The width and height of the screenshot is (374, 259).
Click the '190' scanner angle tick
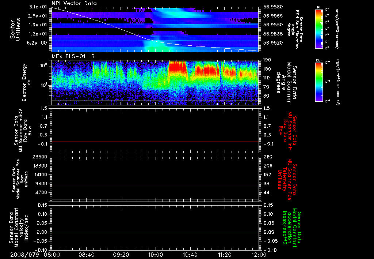(x=267, y=60)
